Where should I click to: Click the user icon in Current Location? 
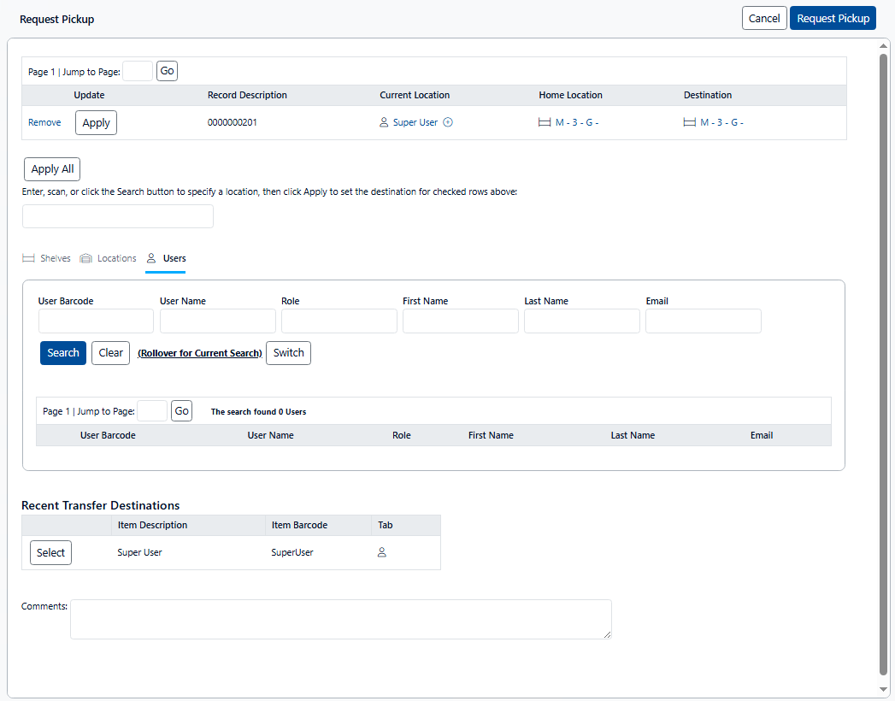[x=384, y=122]
